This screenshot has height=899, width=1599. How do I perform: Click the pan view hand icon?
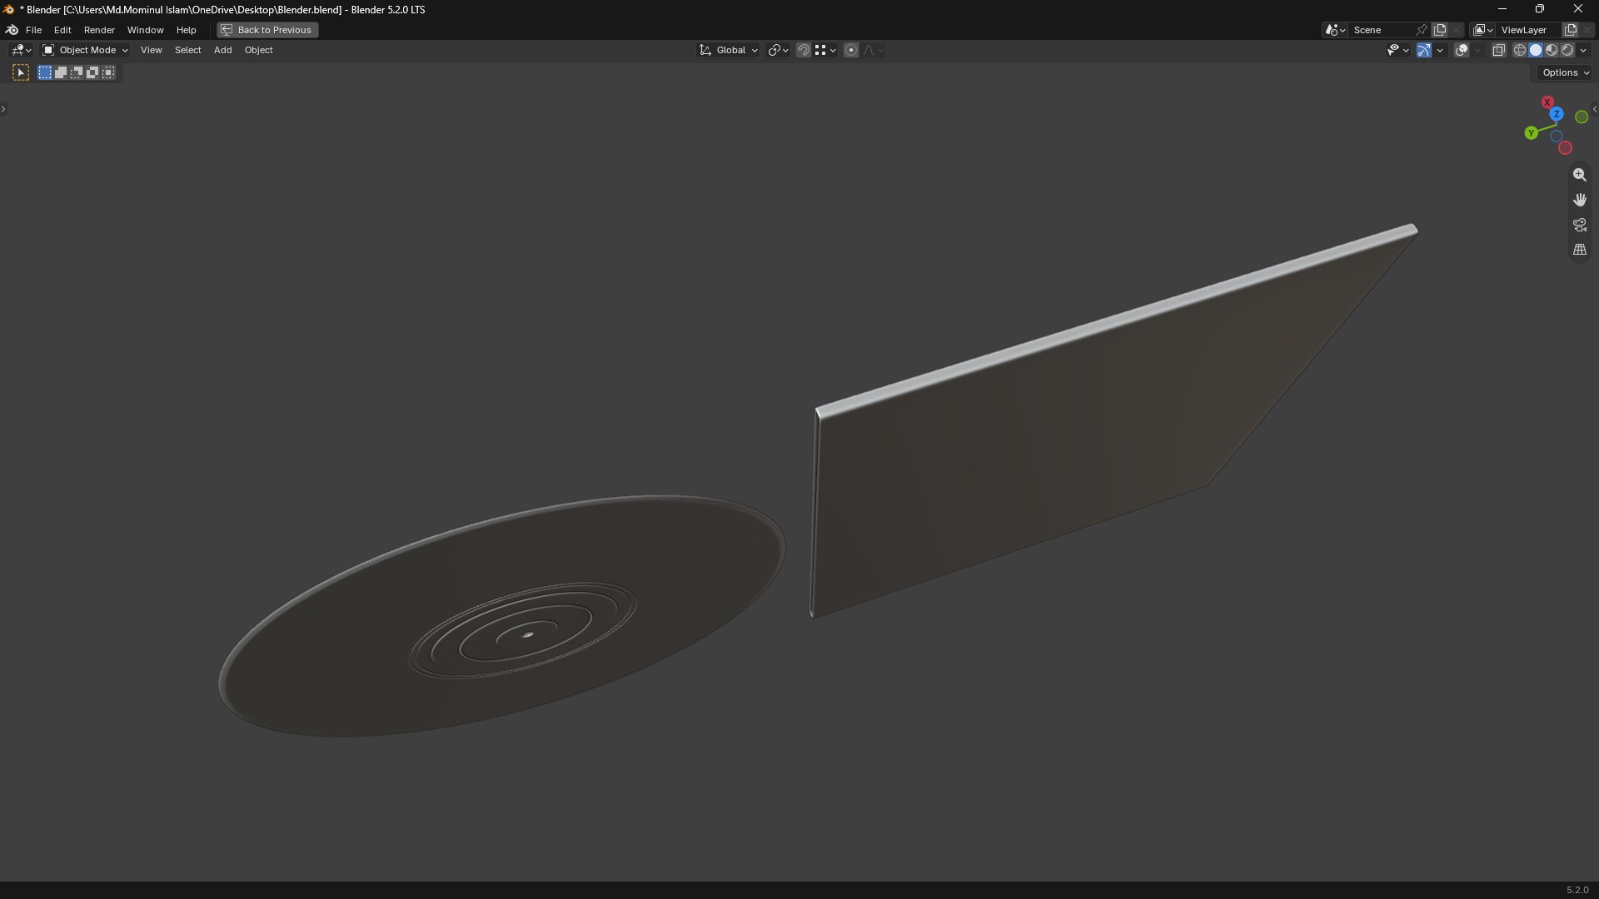pyautogui.click(x=1579, y=200)
